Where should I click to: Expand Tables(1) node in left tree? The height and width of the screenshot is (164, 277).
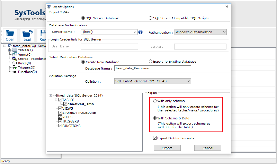[10, 50]
